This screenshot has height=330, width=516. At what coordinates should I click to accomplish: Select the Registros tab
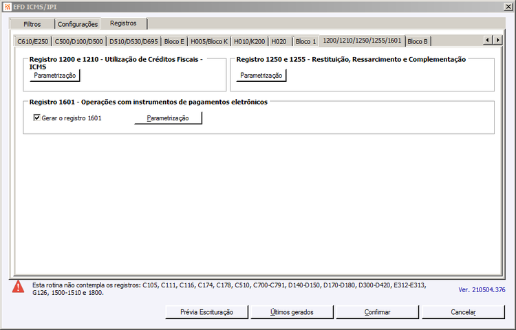click(123, 23)
